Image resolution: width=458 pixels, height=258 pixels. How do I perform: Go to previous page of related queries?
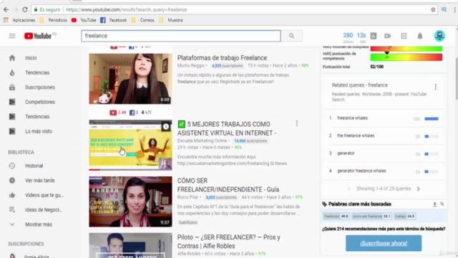click(x=349, y=189)
